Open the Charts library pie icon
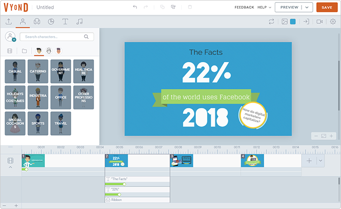The image size is (341, 209). pyautogui.click(x=51, y=21)
